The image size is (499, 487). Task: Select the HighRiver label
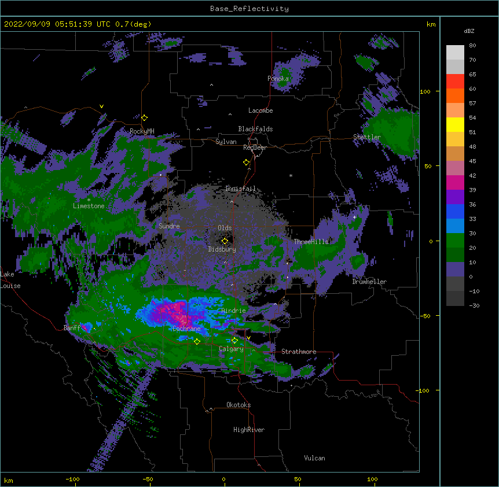[249, 430]
